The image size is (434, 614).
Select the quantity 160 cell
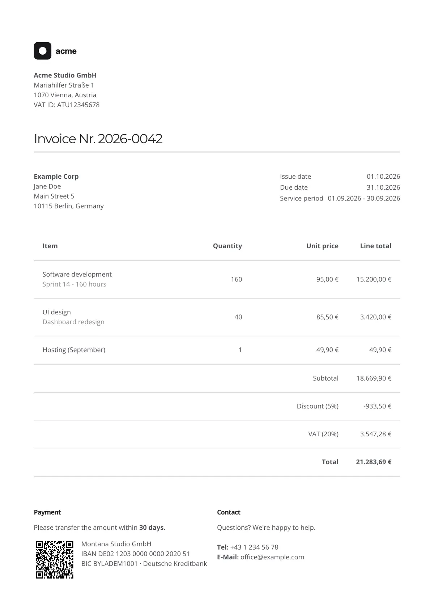(x=237, y=279)
